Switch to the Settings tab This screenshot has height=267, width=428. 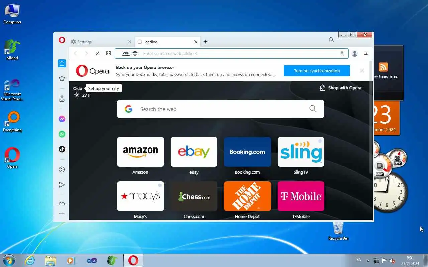pos(101,42)
